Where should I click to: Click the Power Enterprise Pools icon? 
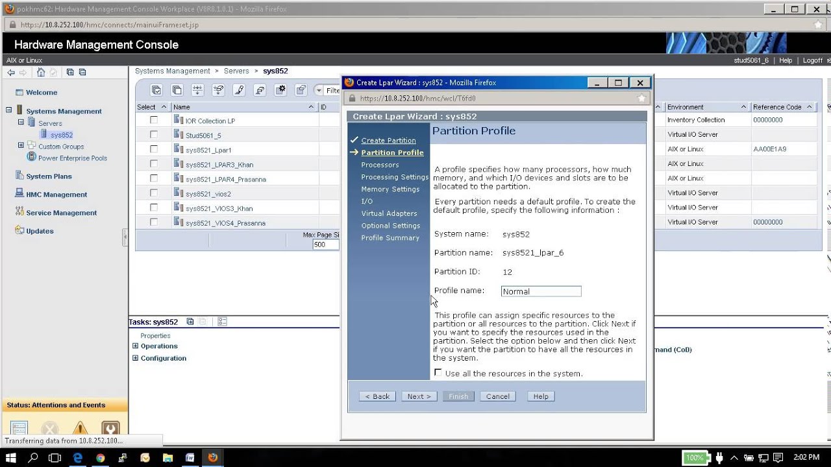pyautogui.click(x=31, y=158)
